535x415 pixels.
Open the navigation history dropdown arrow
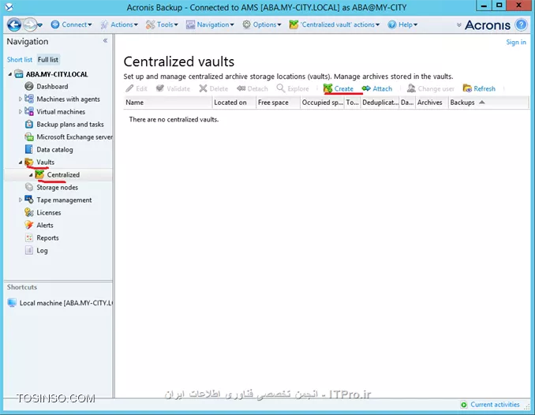(40, 25)
